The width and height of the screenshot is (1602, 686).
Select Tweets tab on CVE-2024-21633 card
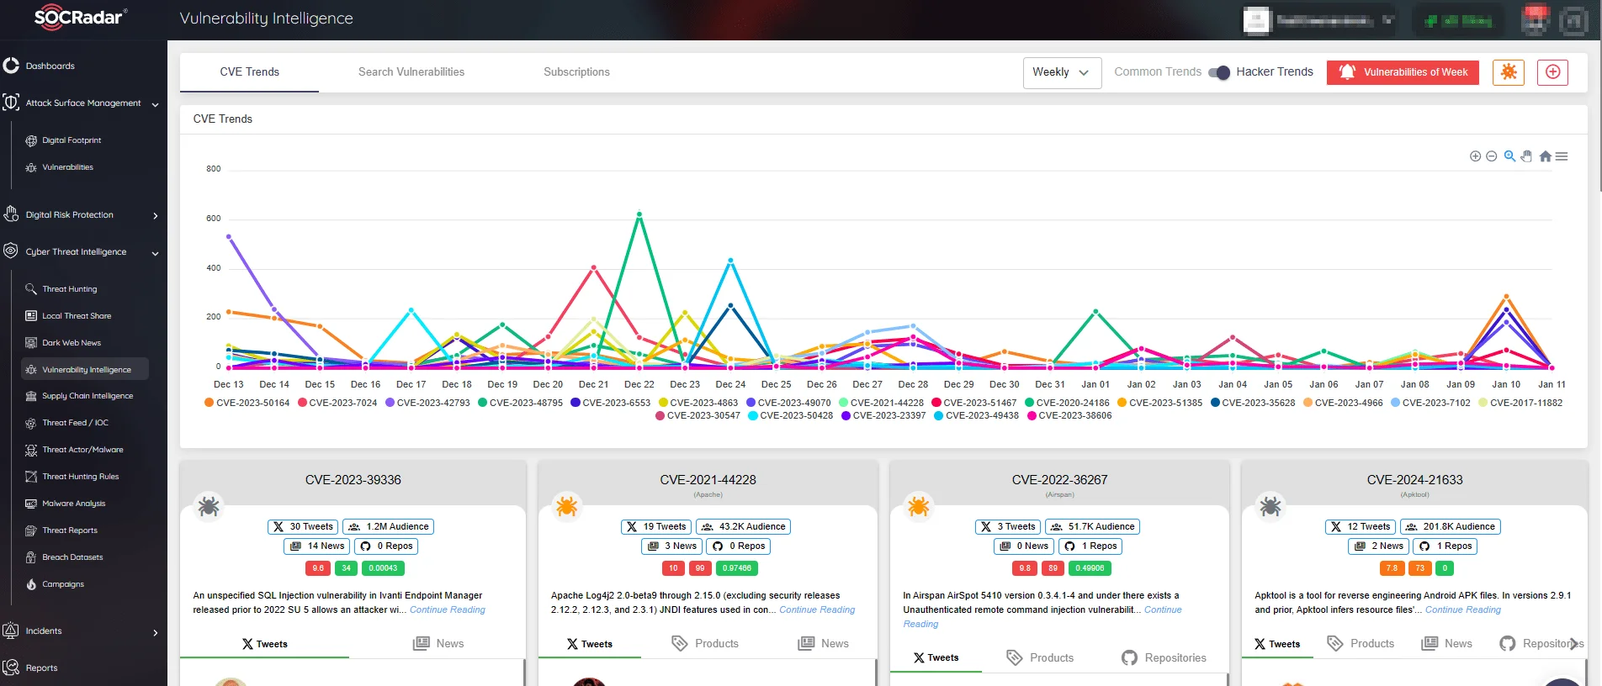(x=1276, y=644)
